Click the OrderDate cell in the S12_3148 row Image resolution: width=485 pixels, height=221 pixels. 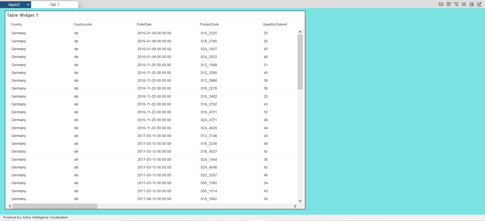pyautogui.click(x=154, y=136)
